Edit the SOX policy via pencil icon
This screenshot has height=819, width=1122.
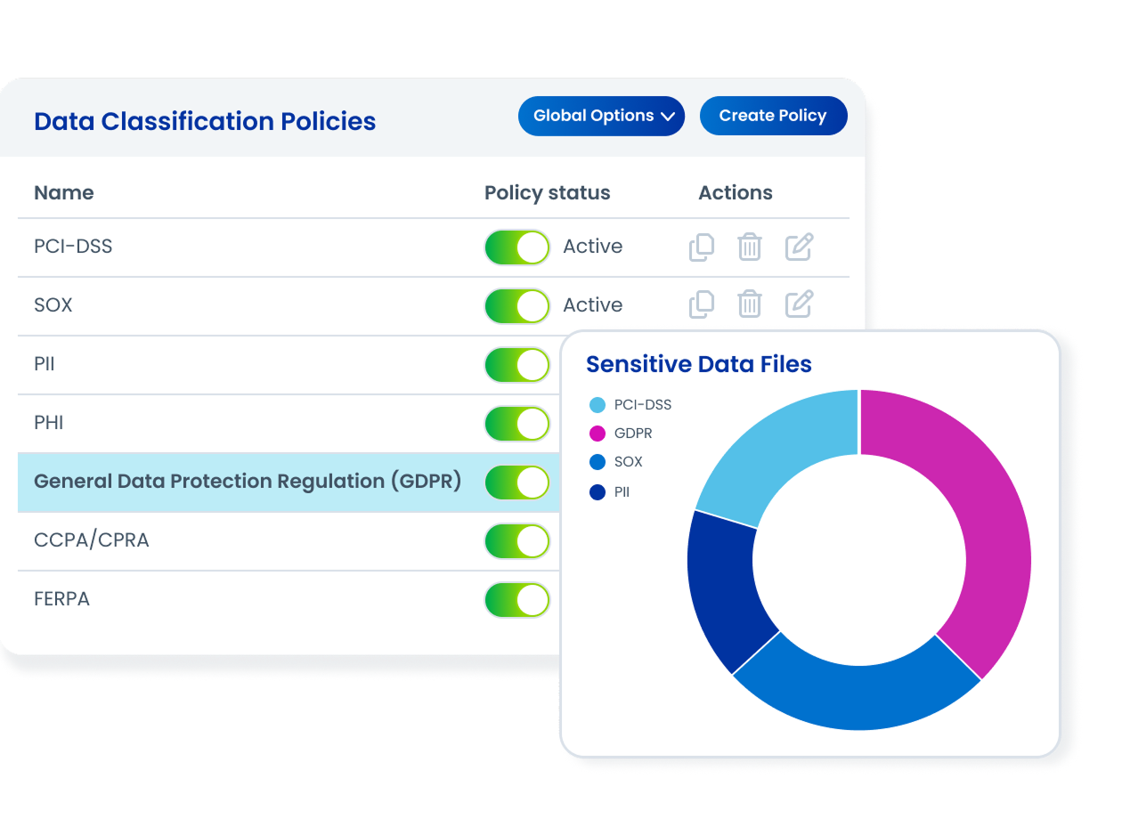coord(799,304)
